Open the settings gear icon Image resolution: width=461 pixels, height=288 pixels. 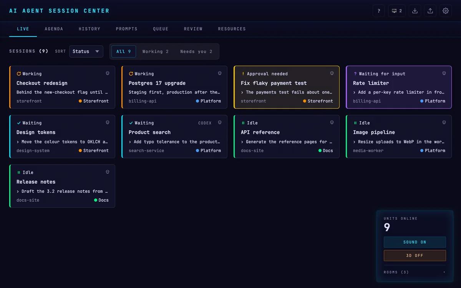pyautogui.click(x=446, y=11)
